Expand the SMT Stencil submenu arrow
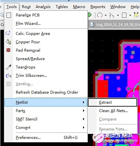The image size is (140, 146). click(x=84, y=119)
